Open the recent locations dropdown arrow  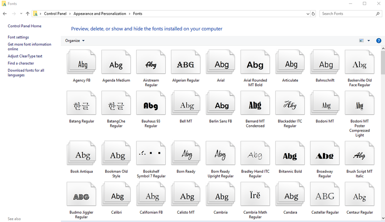[x=21, y=14]
